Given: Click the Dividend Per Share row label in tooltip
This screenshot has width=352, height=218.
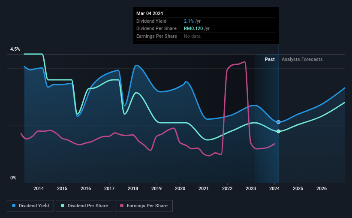Looking at the screenshot, I should [x=156, y=29].
